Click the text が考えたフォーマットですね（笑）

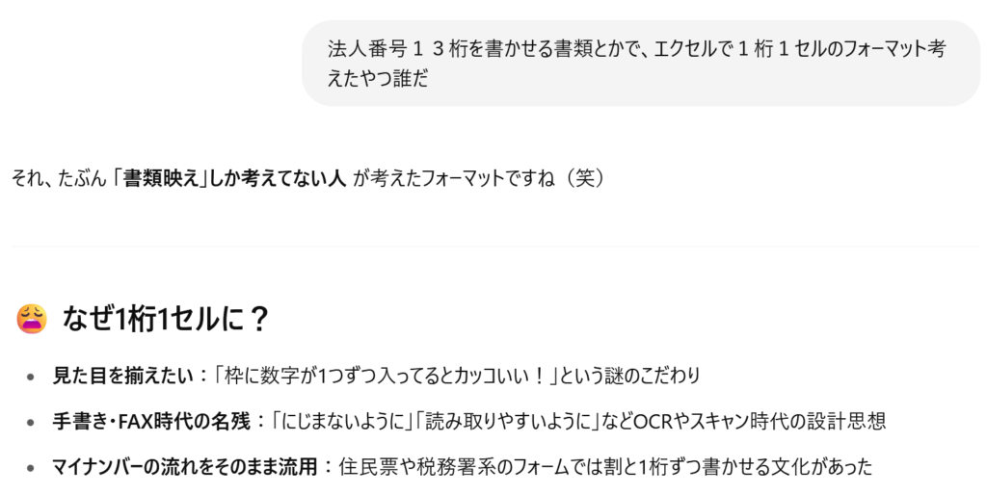480,178
